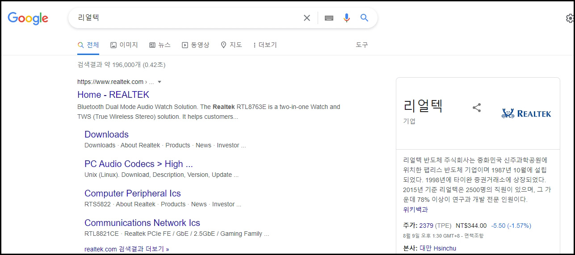
Task: Click the https://www.realtek.com URL text
Action: coord(110,82)
